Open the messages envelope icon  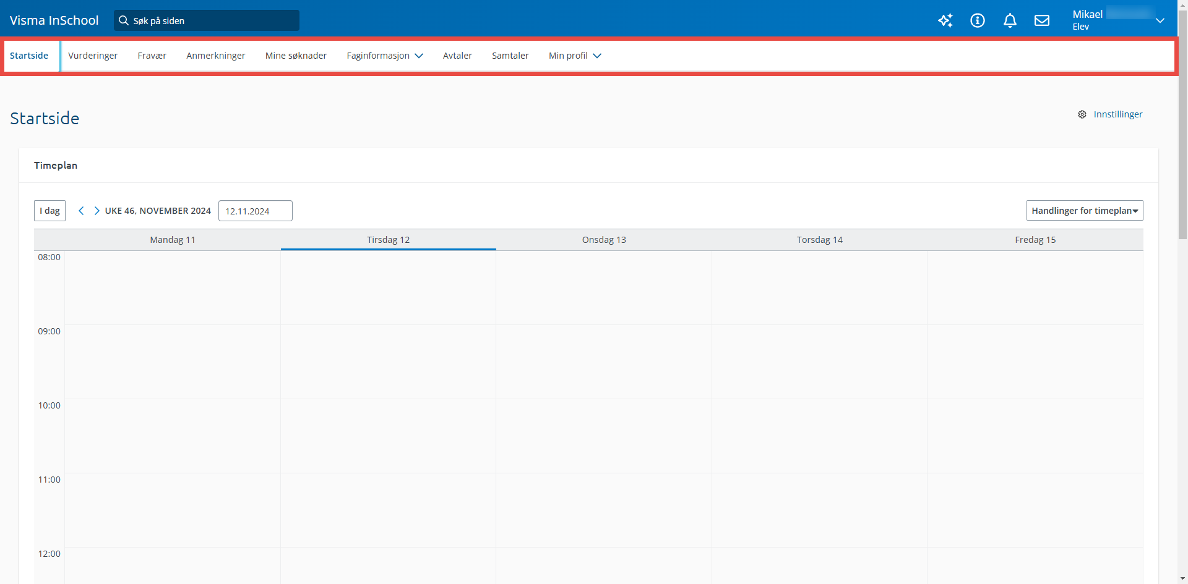[x=1042, y=20]
